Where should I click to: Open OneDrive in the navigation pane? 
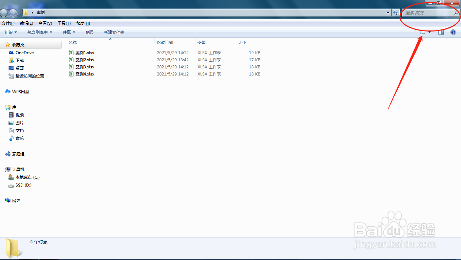(x=25, y=53)
